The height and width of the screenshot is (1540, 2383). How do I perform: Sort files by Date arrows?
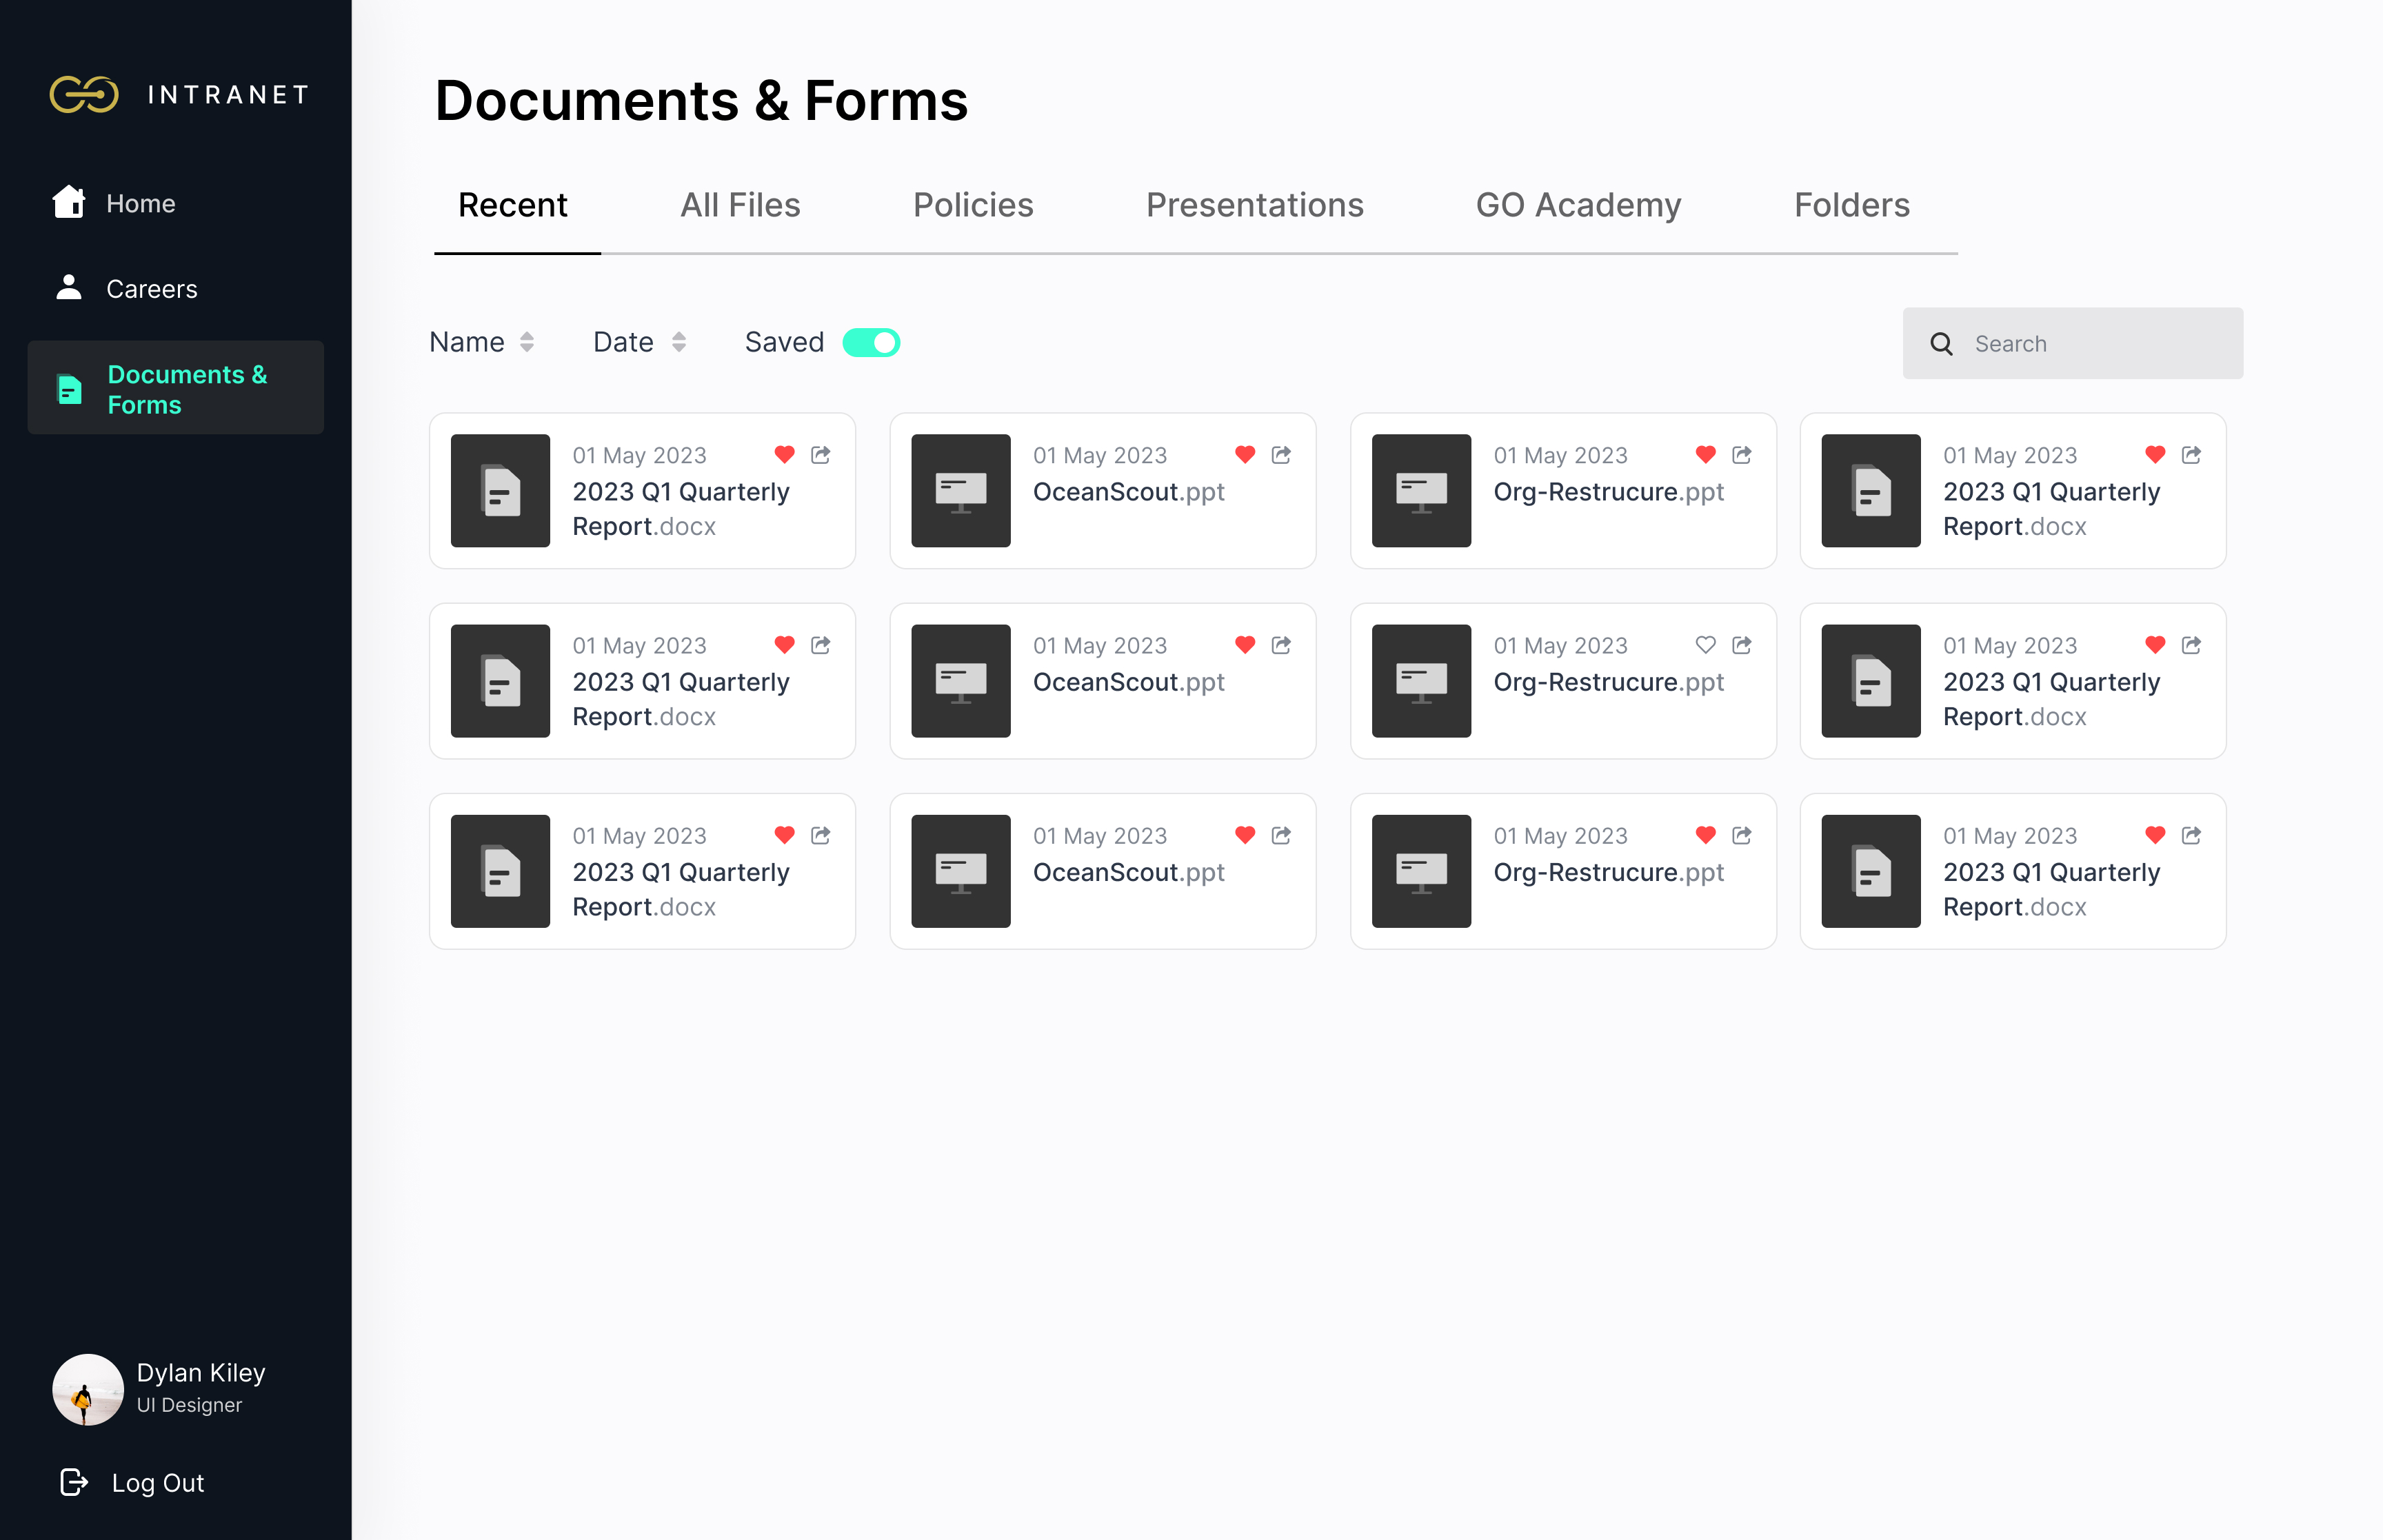tap(679, 343)
